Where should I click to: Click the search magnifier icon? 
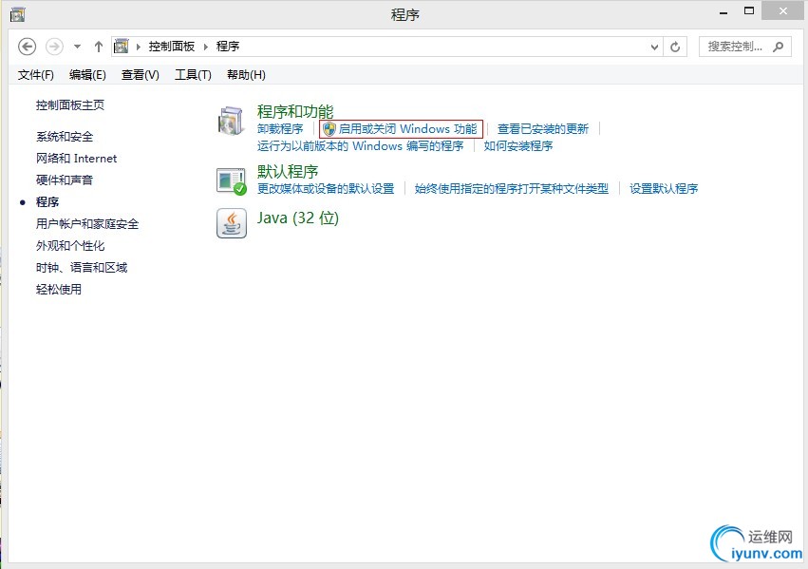point(779,47)
